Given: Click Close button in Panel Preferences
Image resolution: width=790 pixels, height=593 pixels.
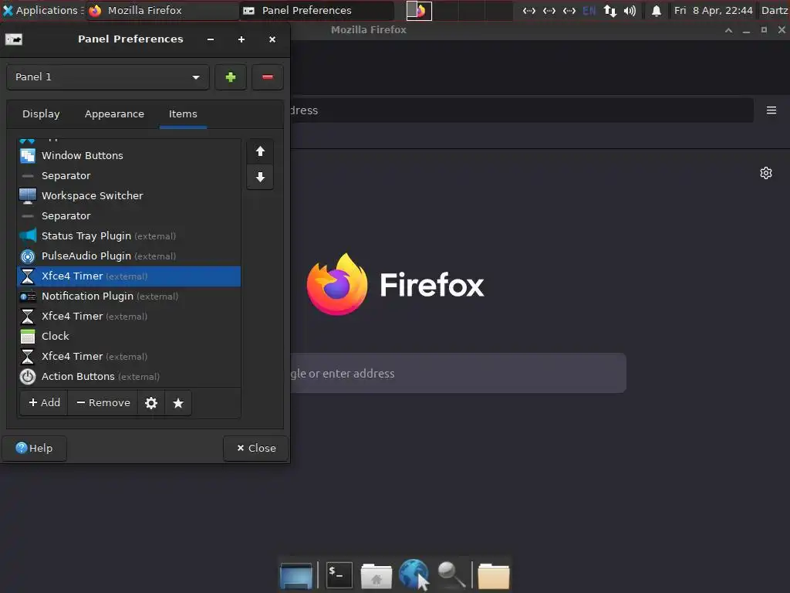Looking at the screenshot, I should coord(256,449).
